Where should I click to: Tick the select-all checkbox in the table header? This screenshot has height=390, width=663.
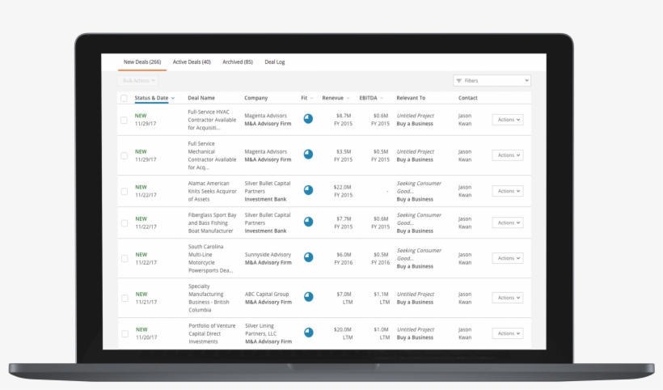click(124, 98)
